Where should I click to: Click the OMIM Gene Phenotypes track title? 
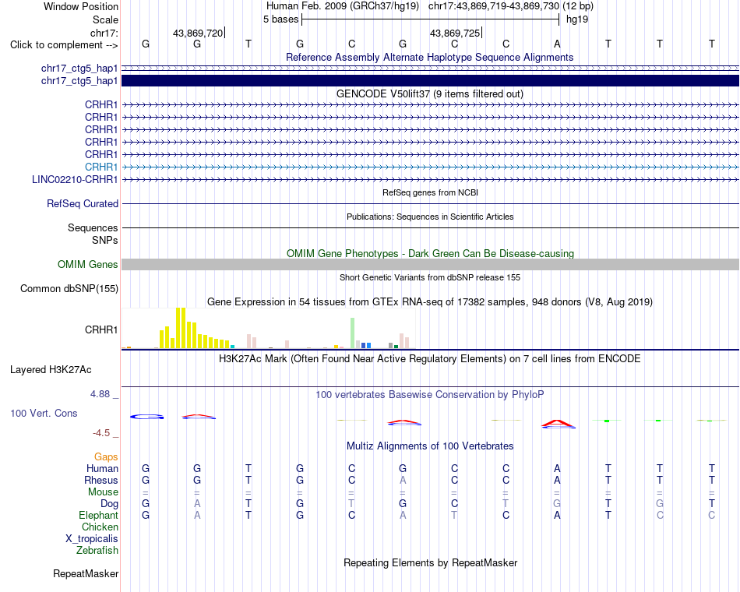(430, 253)
